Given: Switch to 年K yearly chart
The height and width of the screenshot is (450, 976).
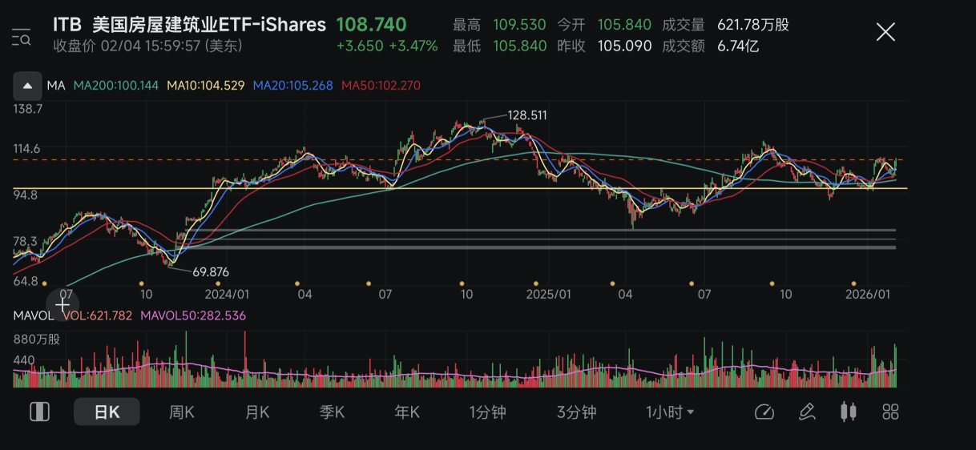Looking at the screenshot, I should click(407, 412).
